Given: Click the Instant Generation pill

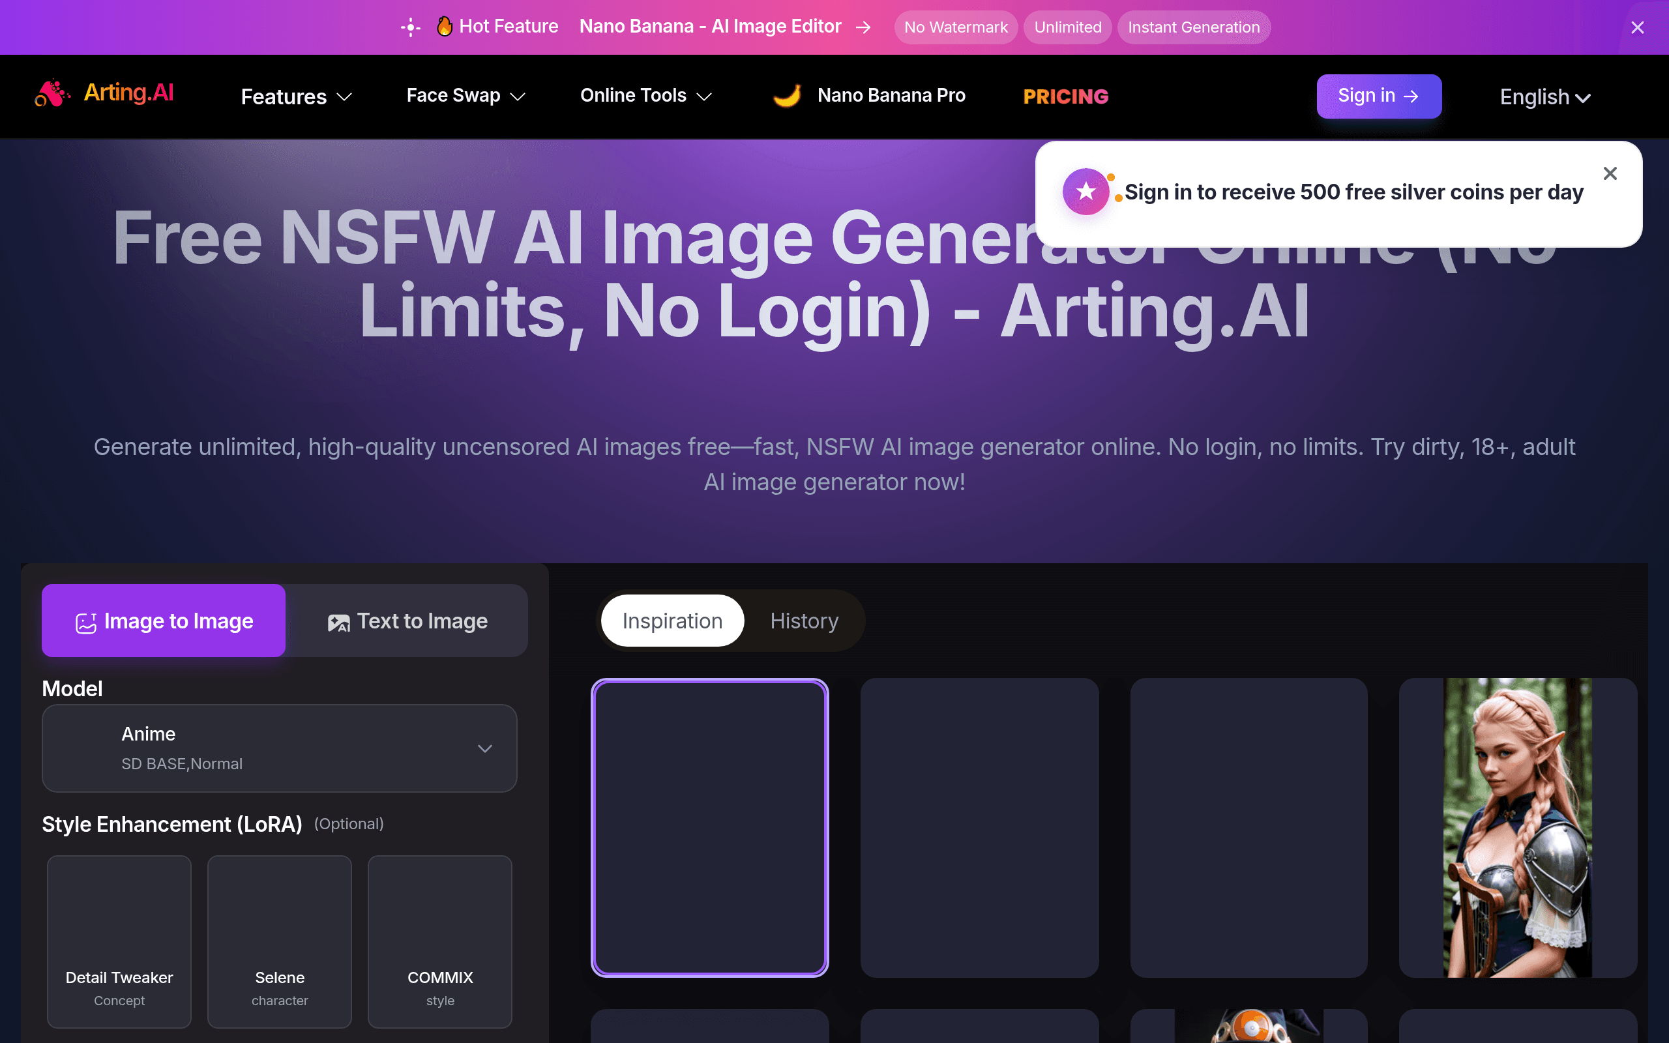Looking at the screenshot, I should (1194, 27).
